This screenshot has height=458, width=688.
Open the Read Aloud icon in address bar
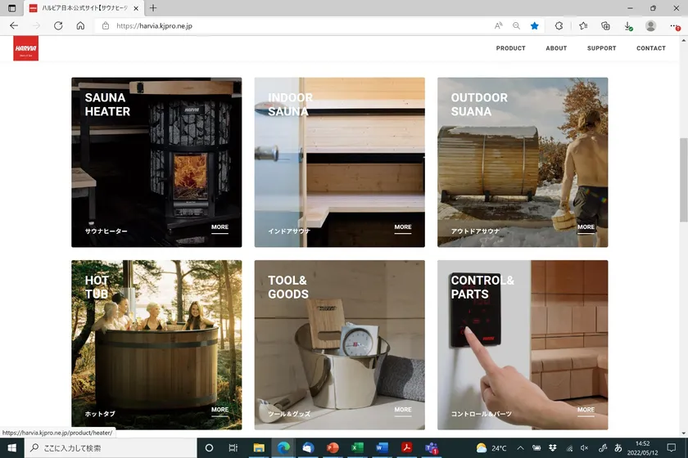point(499,26)
